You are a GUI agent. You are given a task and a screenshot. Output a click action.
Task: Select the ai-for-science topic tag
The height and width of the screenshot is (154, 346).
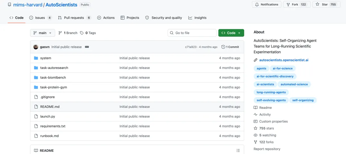click(283, 68)
